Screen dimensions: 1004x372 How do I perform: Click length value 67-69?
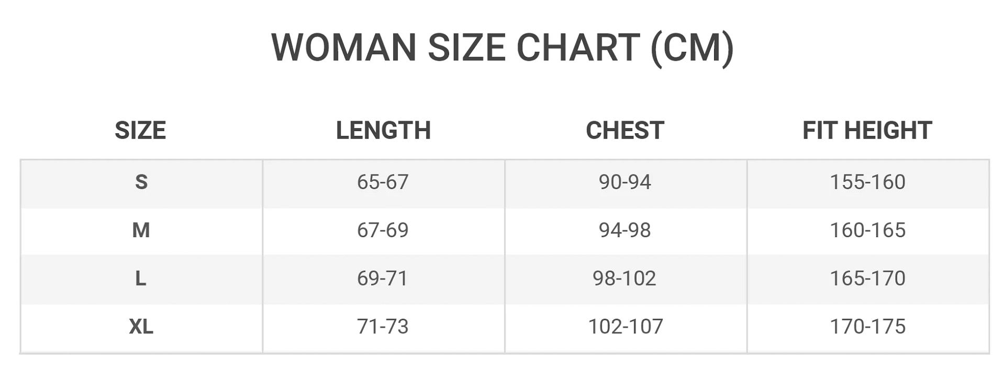click(383, 230)
